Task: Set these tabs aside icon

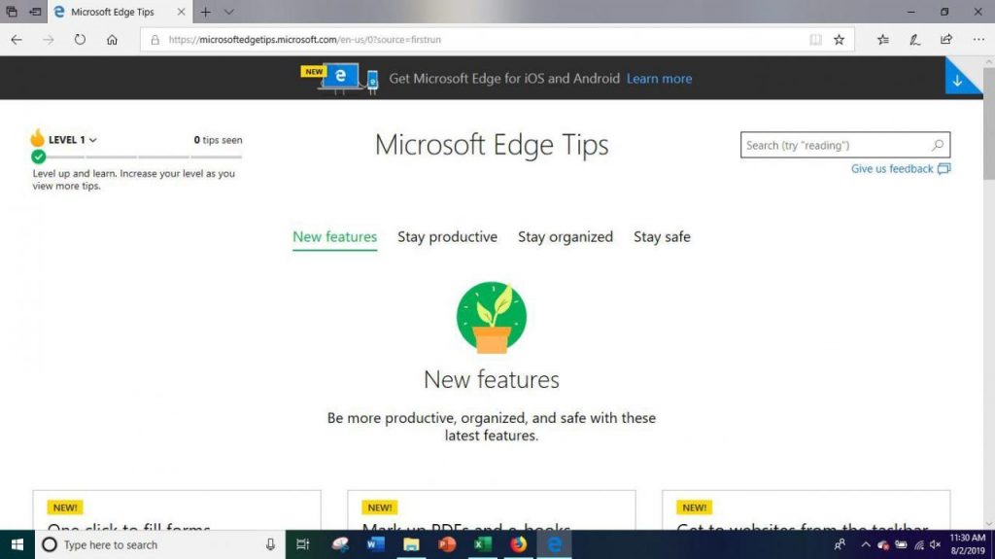Action: tap(36, 12)
